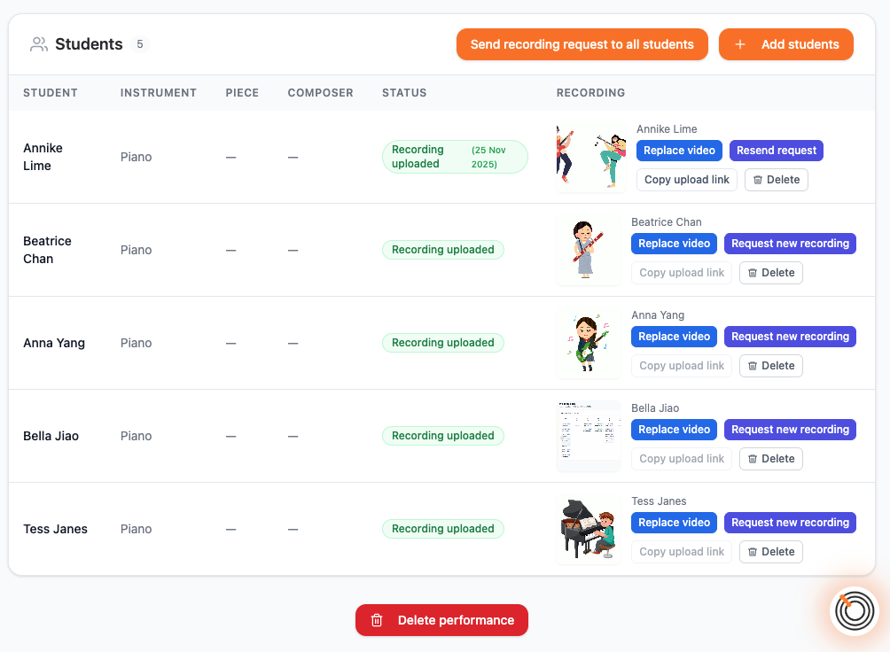This screenshot has height=652, width=890.
Task: Open Beatrice Chan's recording thumbnail
Action: pos(589,250)
